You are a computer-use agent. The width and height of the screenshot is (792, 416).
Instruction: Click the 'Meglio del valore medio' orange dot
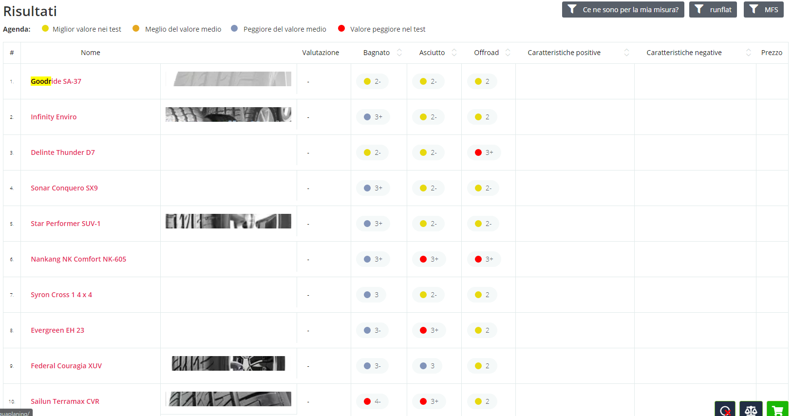click(136, 28)
